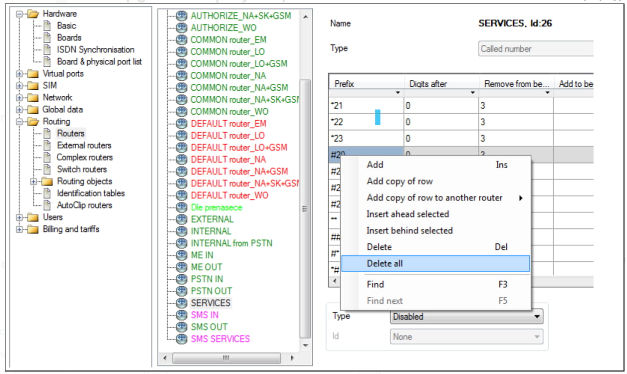Click the COMMON router_NA icon

click(182, 76)
